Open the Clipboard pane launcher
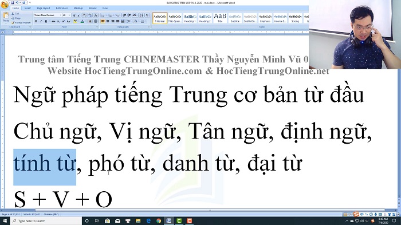The image size is (401, 225). tap(30, 26)
